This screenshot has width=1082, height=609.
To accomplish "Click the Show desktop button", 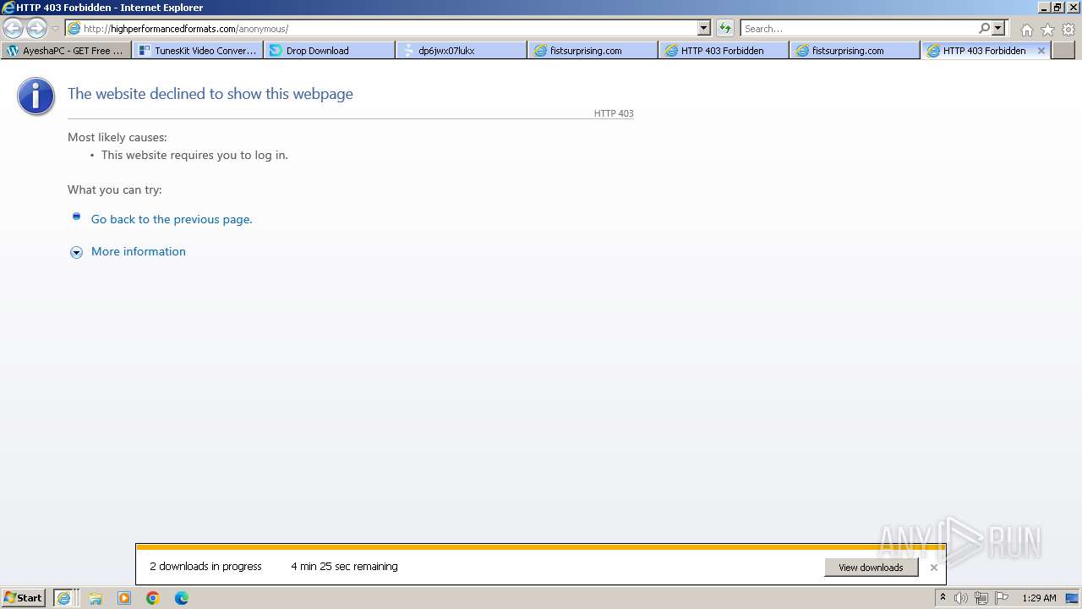I will coord(1073,598).
